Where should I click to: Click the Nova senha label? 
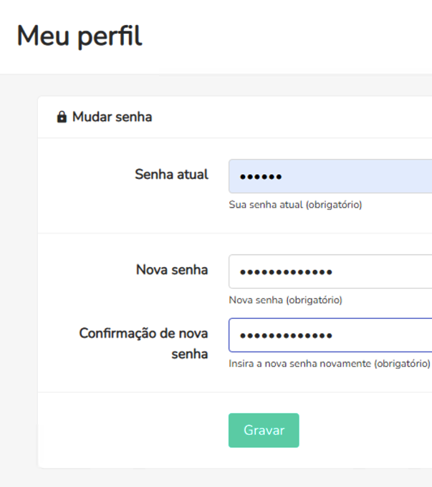[x=172, y=269]
